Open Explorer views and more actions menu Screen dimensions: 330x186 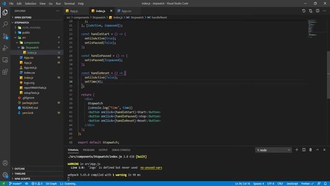pyautogui.click(x=58, y=11)
